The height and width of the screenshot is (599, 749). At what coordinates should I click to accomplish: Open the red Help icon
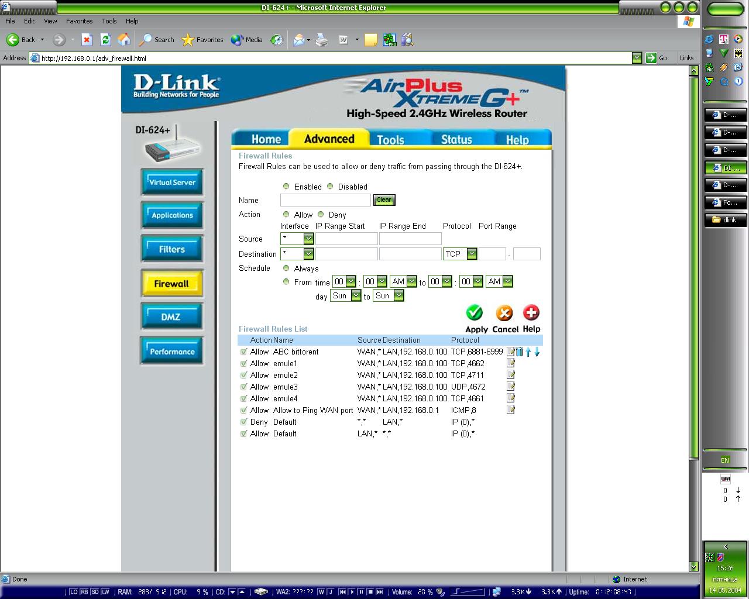(x=531, y=312)
